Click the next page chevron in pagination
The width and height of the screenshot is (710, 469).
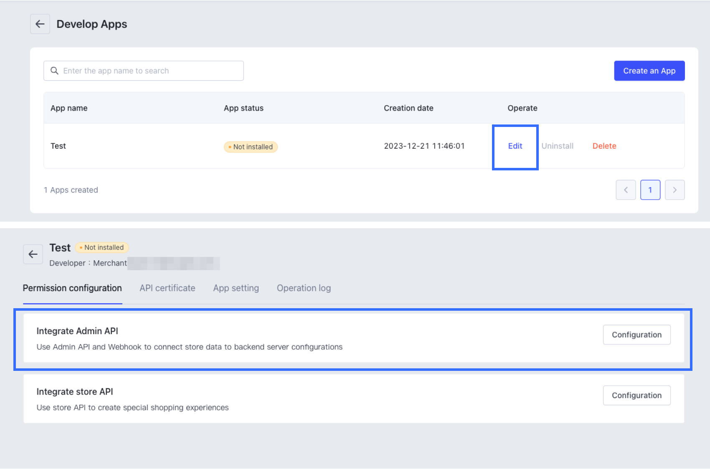[675, 190]
